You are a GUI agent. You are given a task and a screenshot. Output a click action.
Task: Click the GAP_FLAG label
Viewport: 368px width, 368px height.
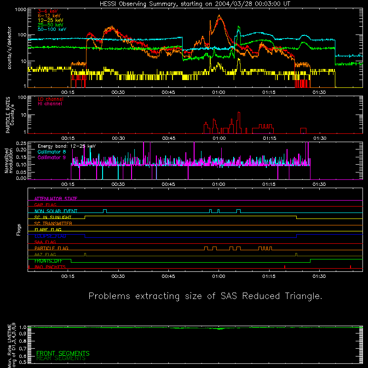(x=45, y=205)
